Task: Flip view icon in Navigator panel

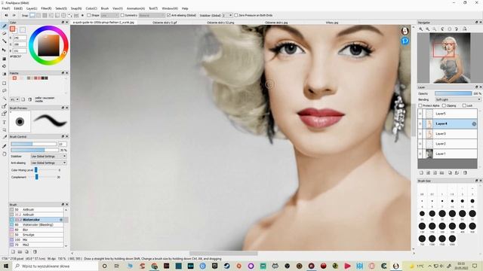Action: [465, 29]
